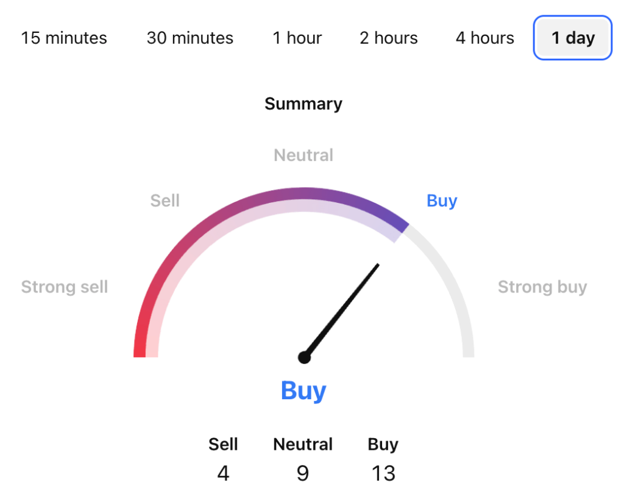Click the Summary heading
The image size is (624, 504).
[x=303, y=104]
